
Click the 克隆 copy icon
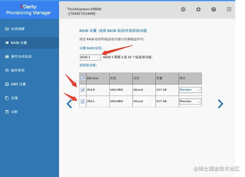point(7,98)
